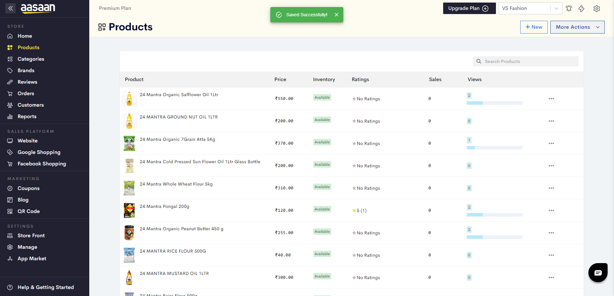Click the views bar for Pongal 200g
Screen dimensions: 614x296
(x=494, y=215)
